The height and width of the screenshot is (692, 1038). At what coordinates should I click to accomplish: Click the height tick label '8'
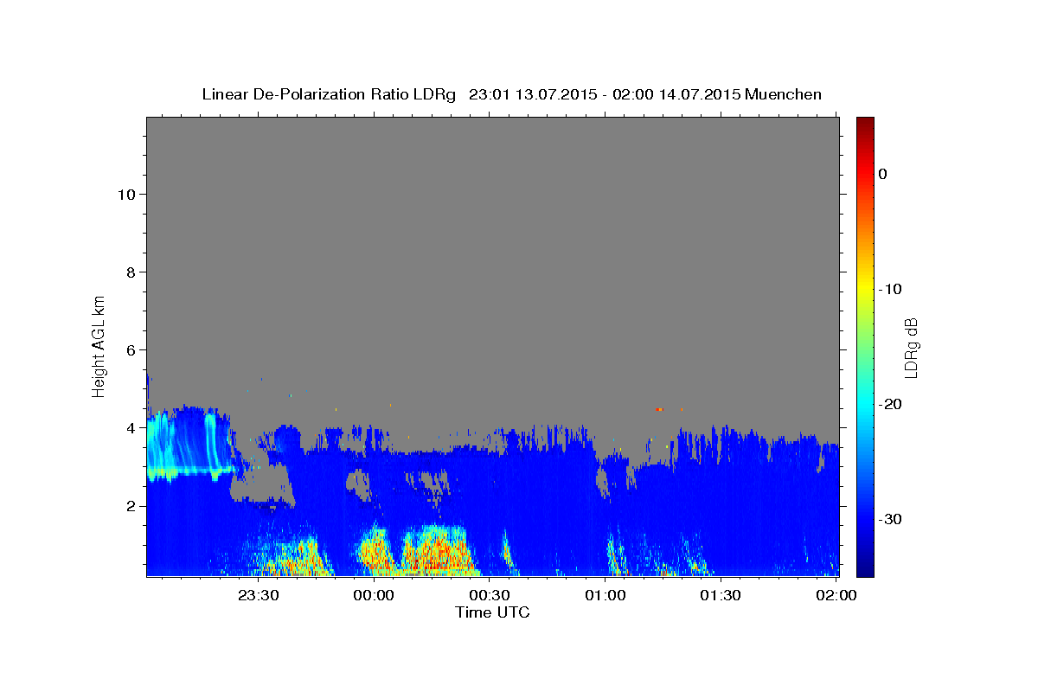click(130, 272)
